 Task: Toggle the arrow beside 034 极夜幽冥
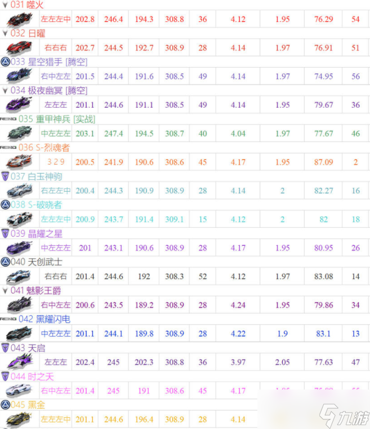pyautogui.click(x=5, y=90)
